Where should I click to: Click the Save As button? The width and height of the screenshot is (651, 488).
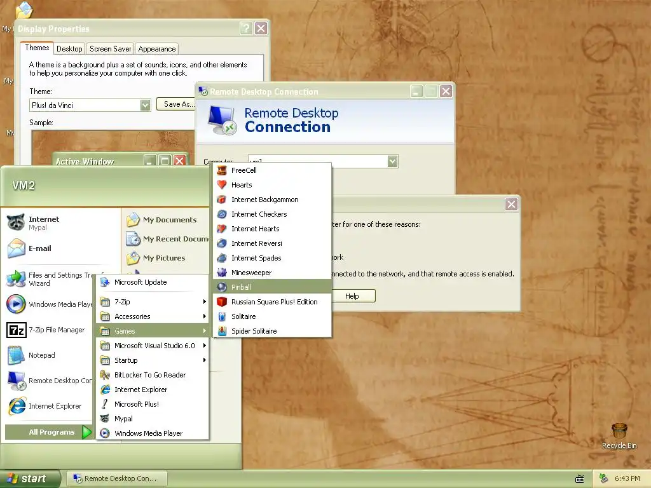pyautogui.click(x=175, y=104)
